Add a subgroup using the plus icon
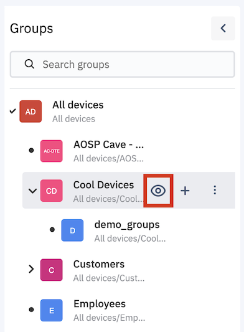Image resolution: width=244 pixels, height=332 pixels. tap(185, 191)
